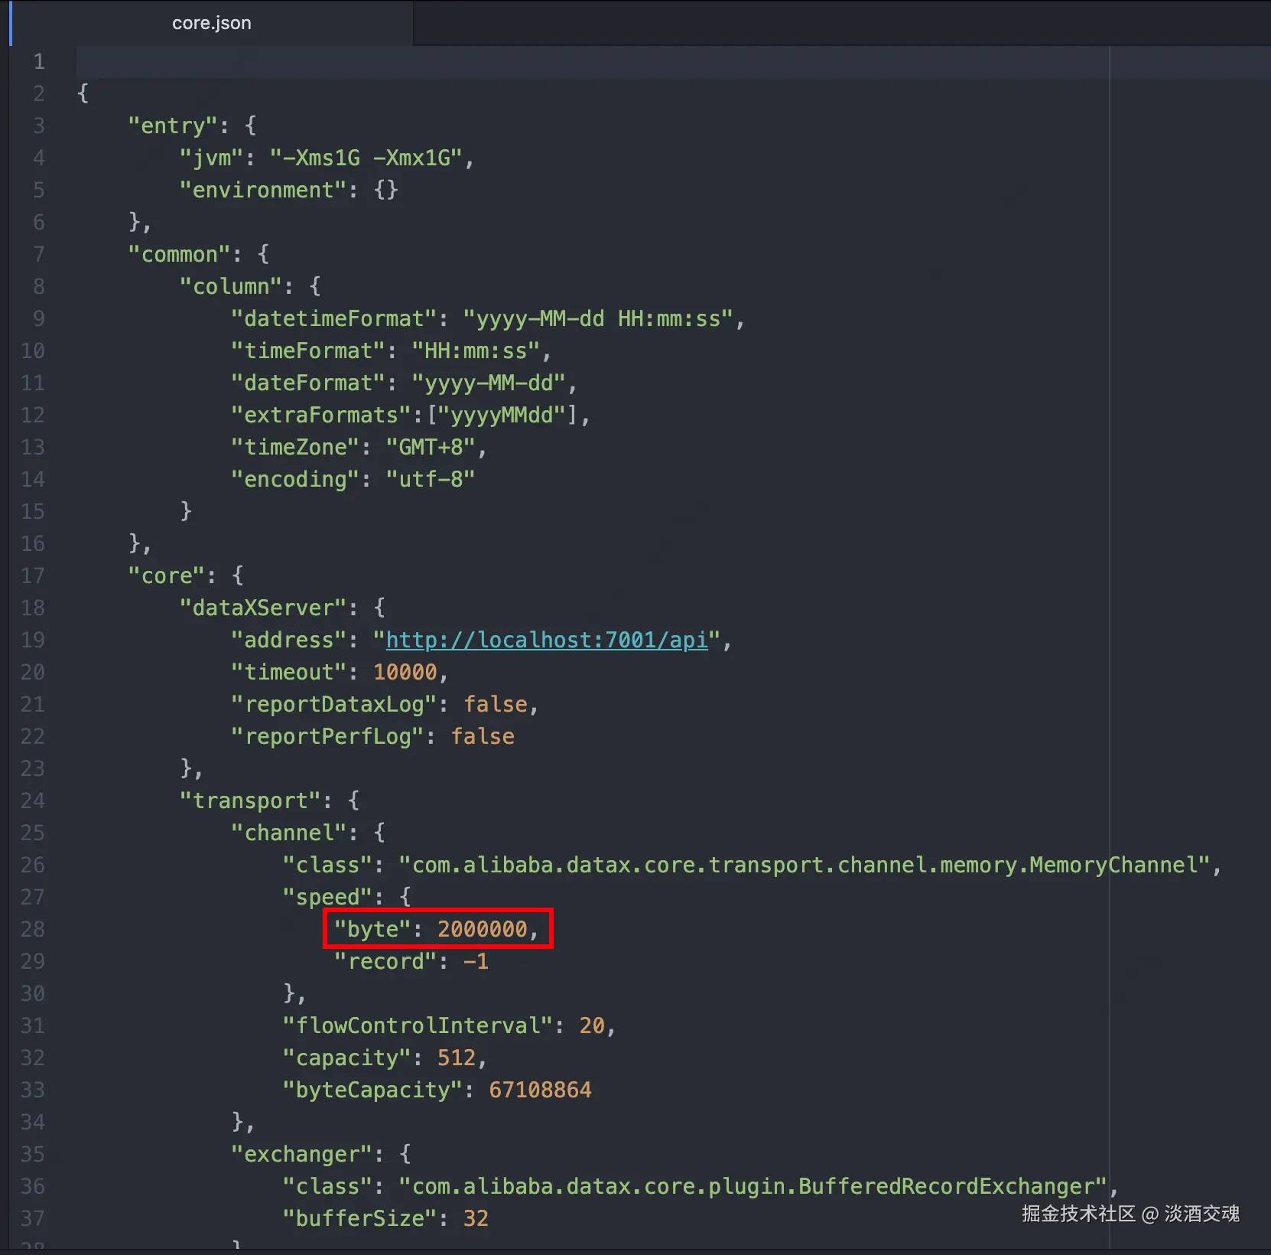The width and height of the screenshot is (1271, 1255).
Task: Click the "timeZone" key
Action: click(x=294, y=447)
